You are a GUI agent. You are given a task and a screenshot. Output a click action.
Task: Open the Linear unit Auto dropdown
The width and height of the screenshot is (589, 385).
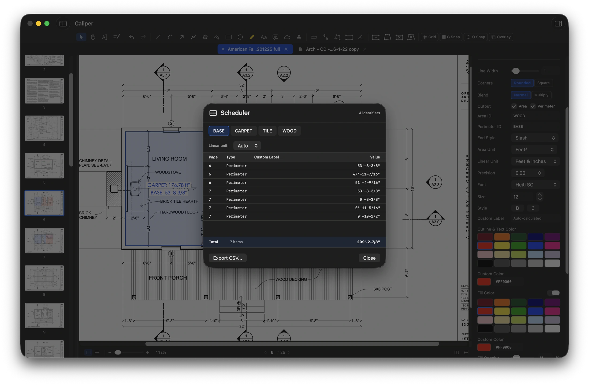[247, 146]
